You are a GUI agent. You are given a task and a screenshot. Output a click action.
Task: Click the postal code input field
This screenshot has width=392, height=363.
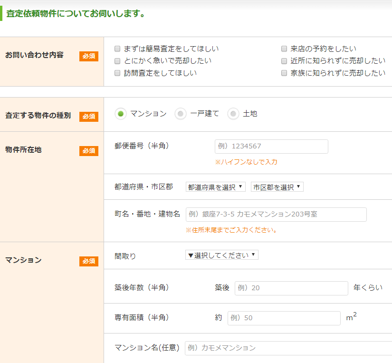[x=271, y=146]
